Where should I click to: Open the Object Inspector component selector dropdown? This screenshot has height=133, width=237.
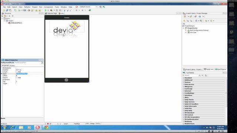tap(42, 62)
